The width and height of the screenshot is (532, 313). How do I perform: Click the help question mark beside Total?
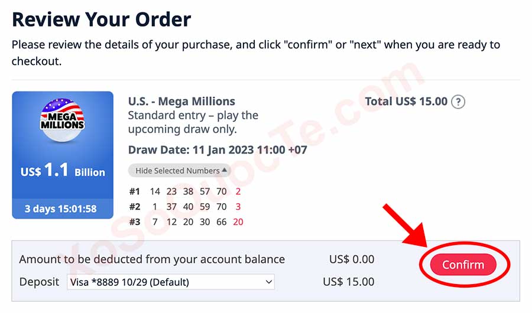[x=458, y=102]
